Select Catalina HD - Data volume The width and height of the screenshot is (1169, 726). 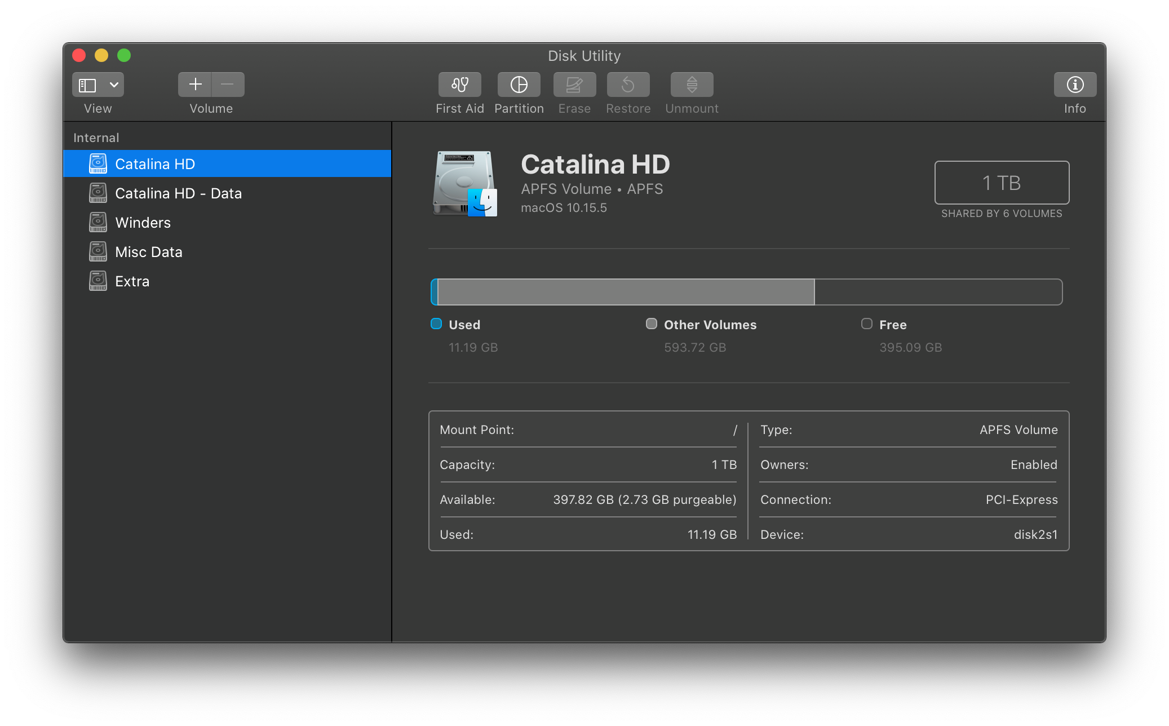(x=178, y=193)
